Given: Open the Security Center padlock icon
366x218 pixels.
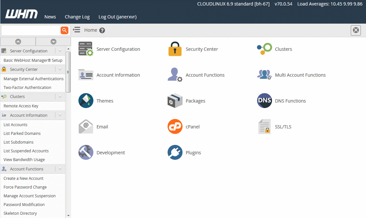Looking at the screenshot, I should (175, 49).
